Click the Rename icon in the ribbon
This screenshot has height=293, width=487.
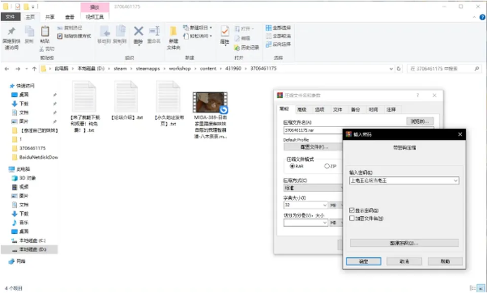click(154, 31)
